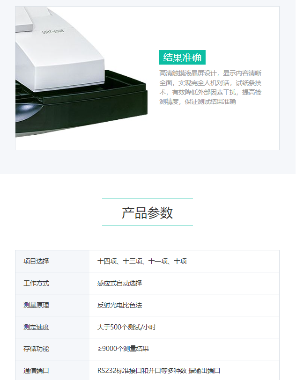Screen dimensions: 296x380
Task: Click the 通信端口 row label
Action: click(36, 371)
